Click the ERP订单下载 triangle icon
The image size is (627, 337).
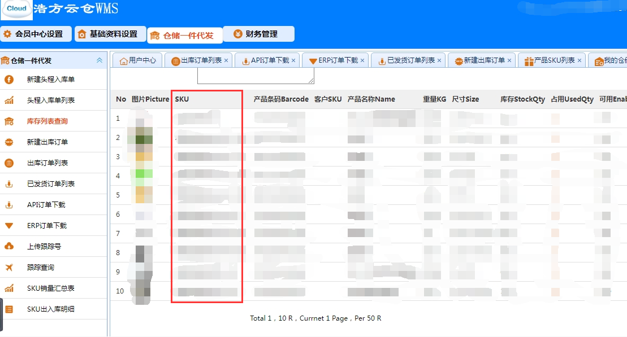click(x=9, y=226)
